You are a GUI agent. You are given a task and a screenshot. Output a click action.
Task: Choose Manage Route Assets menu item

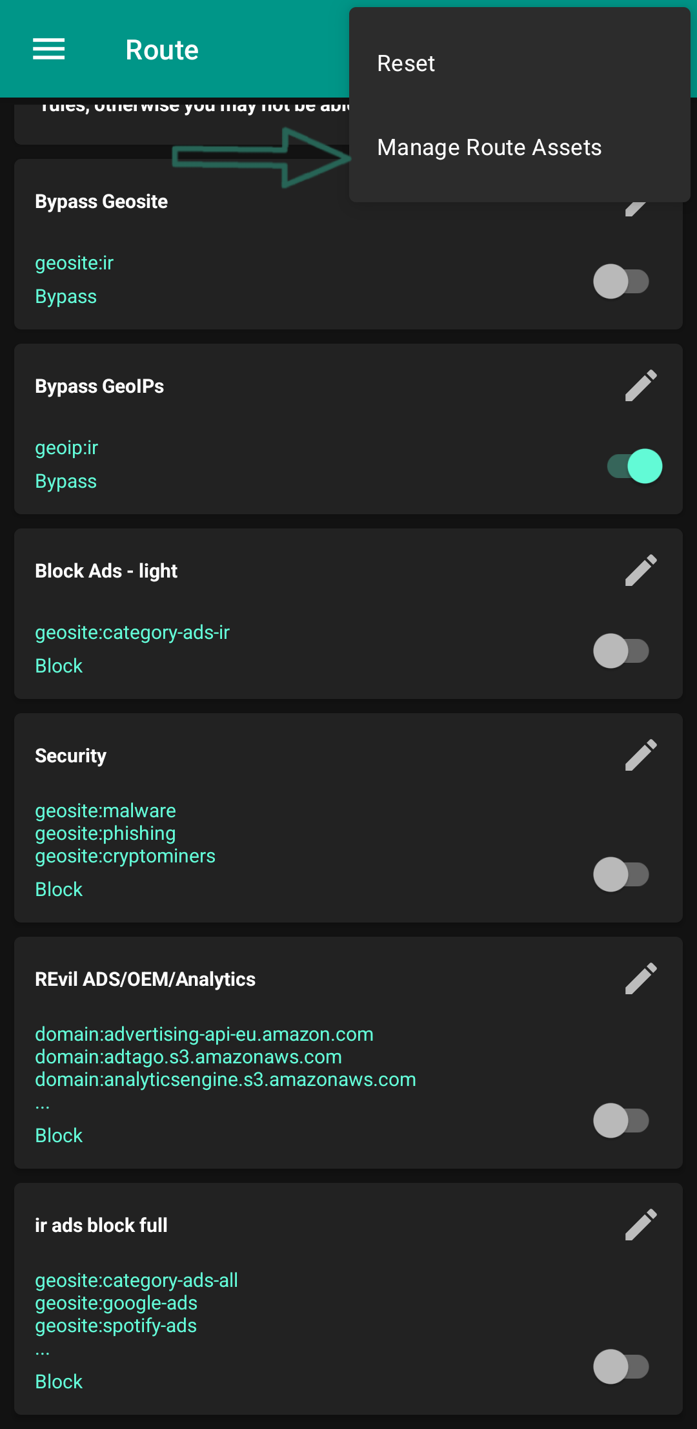pos(489,148)
